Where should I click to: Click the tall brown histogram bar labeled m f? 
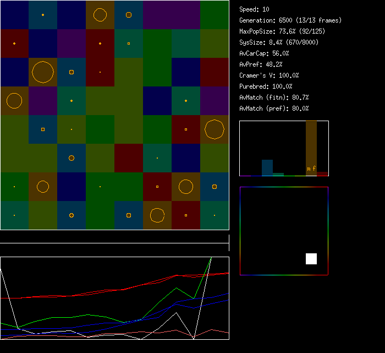(x=311, y=148)
